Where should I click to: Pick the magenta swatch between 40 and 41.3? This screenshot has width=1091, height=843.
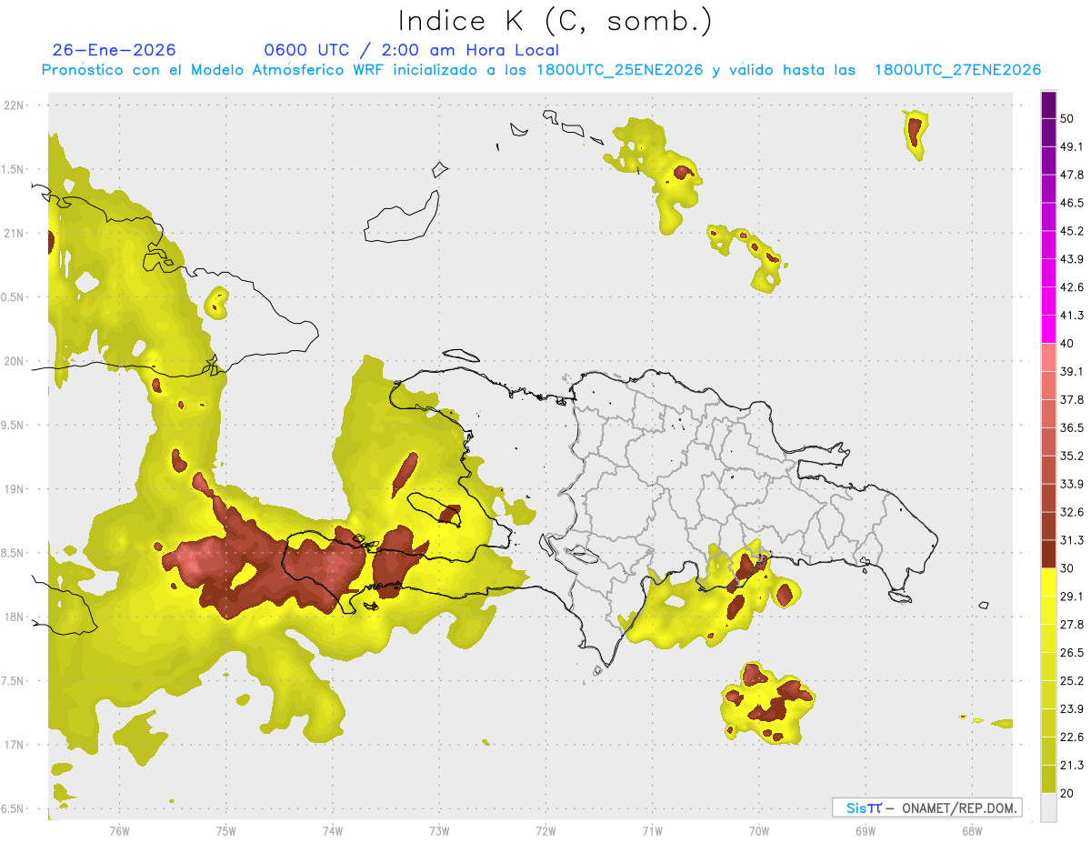[x=1049, y=329]
